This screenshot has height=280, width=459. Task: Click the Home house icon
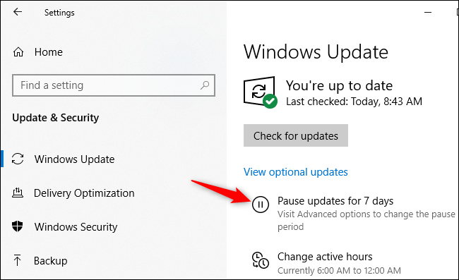(x=18, y=52)
